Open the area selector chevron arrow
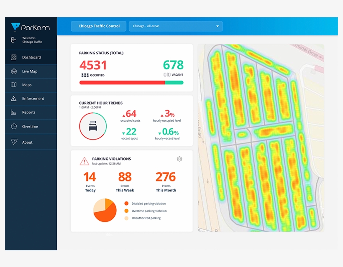The width and height of the screenshot is (343, 267). [217, 25]
